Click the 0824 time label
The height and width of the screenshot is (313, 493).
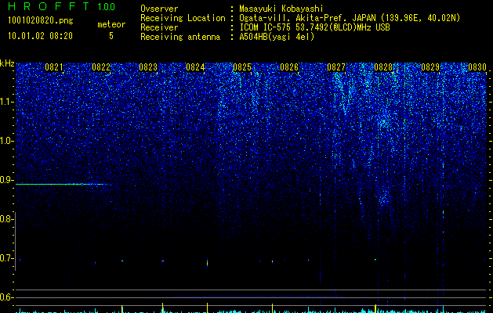point(195,67)
